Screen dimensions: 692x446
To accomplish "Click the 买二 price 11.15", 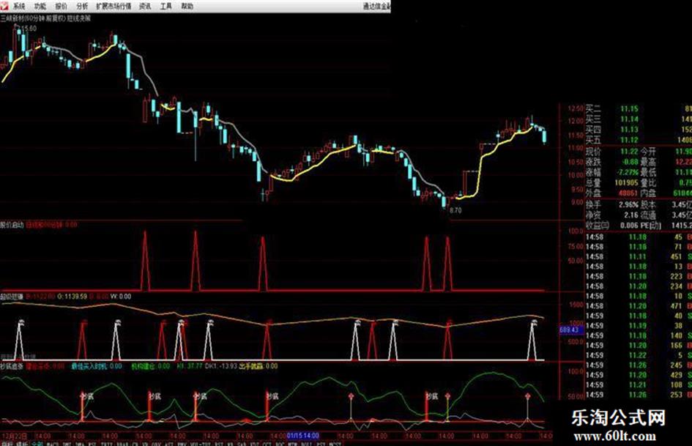I will 629,108.
